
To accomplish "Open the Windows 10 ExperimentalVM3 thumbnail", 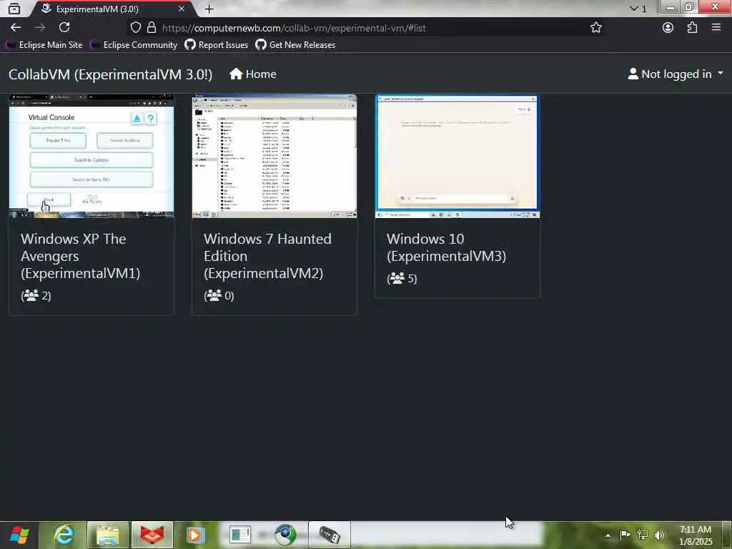I will [457, 157].
